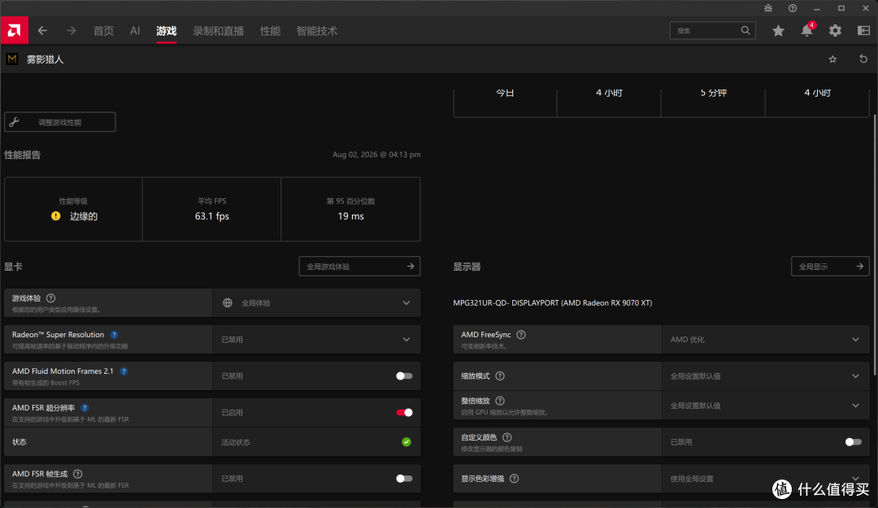Viewport: 878px width, 508px height.
Task: Open 游戏体验 dropdown set to 全局体验
Action: [x=316, y=303]
